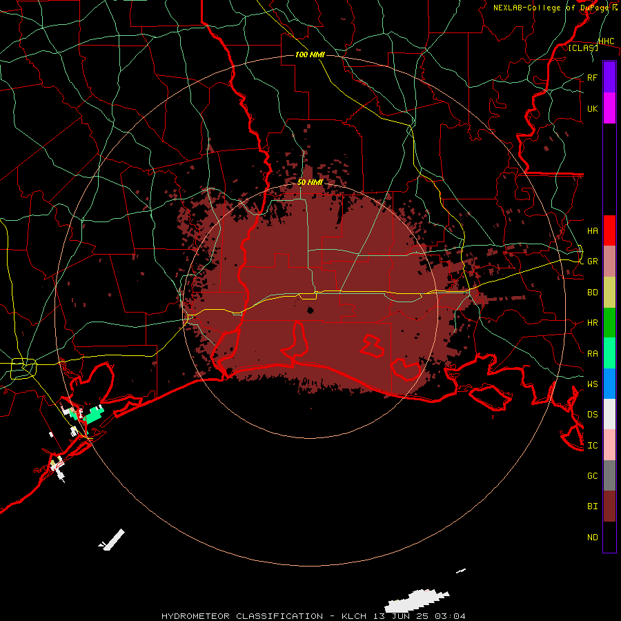Click the '13 JUN 25 03:04' timestamp
This screenshot has height=621, width=621.
(x=420, y=616)
